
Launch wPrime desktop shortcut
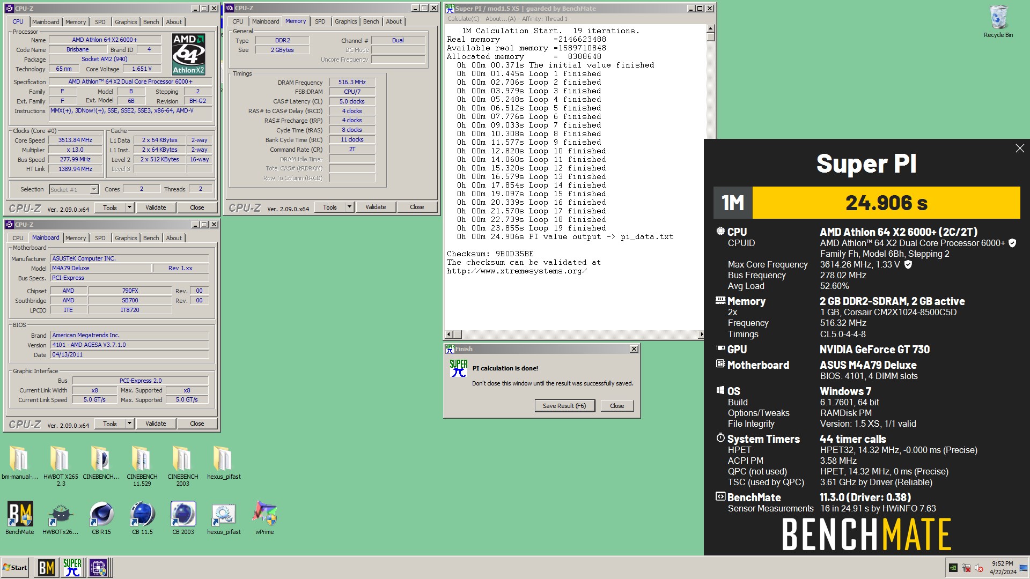(264, 518)
